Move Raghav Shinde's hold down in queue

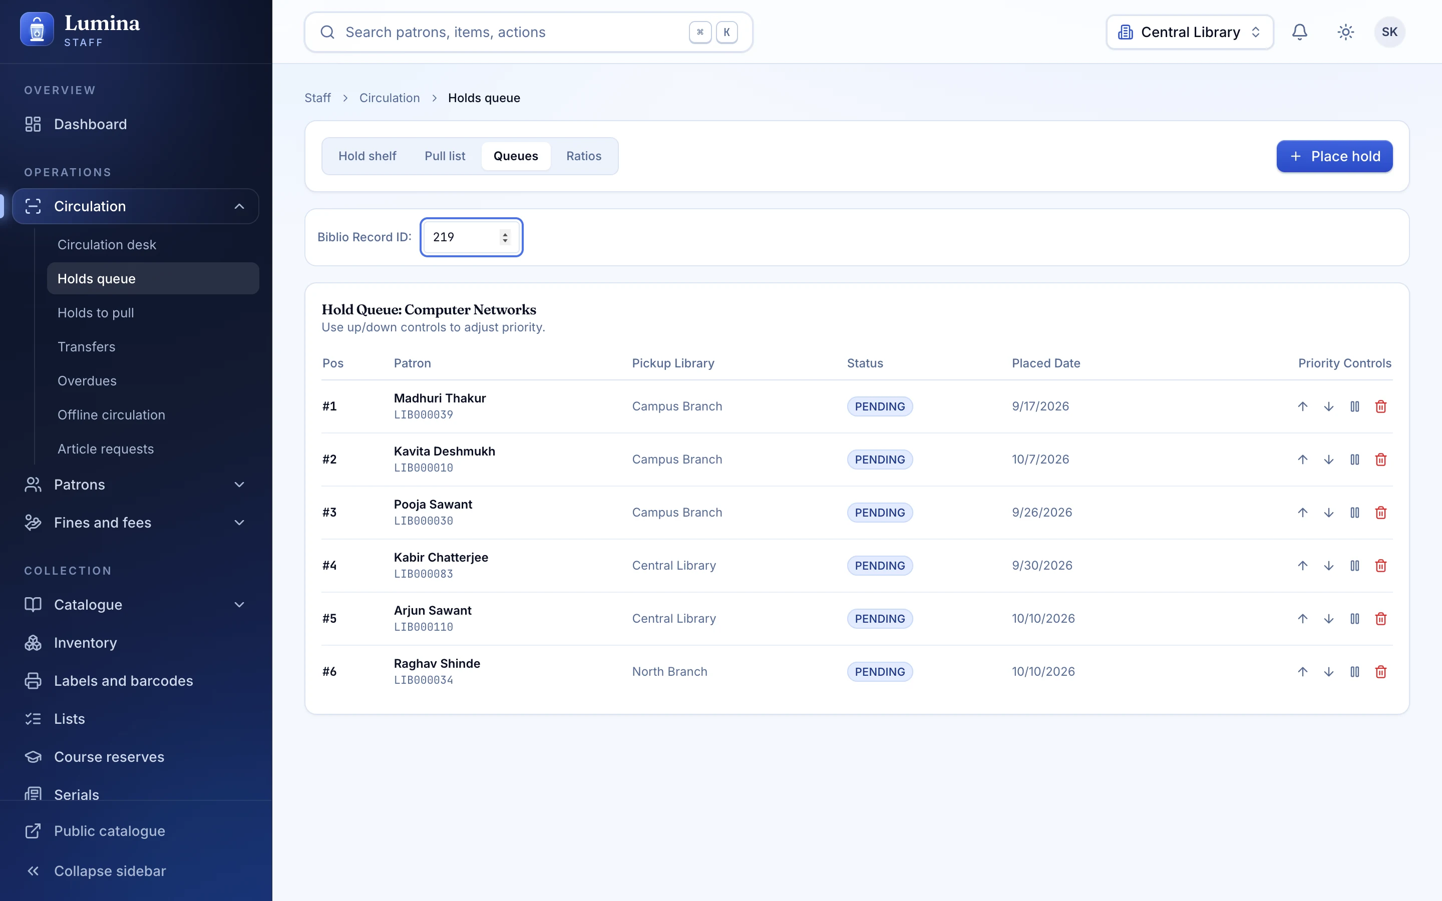coord(1329,672)
